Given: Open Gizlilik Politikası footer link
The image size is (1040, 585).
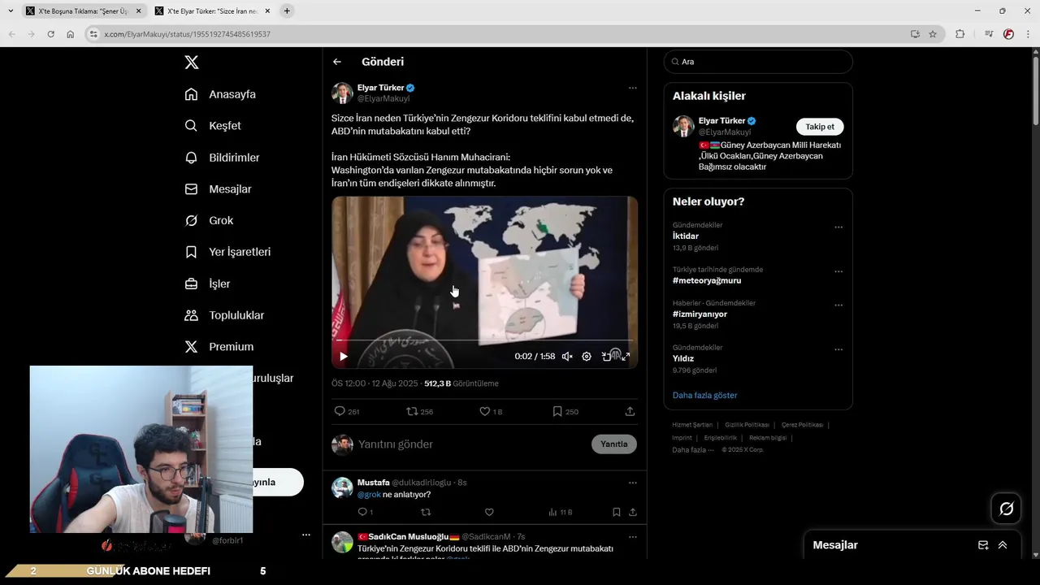Looking at the screenshot, I should tap(747, 425).
